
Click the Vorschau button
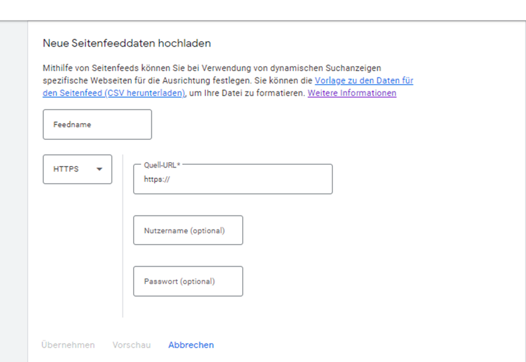point(131,345)
